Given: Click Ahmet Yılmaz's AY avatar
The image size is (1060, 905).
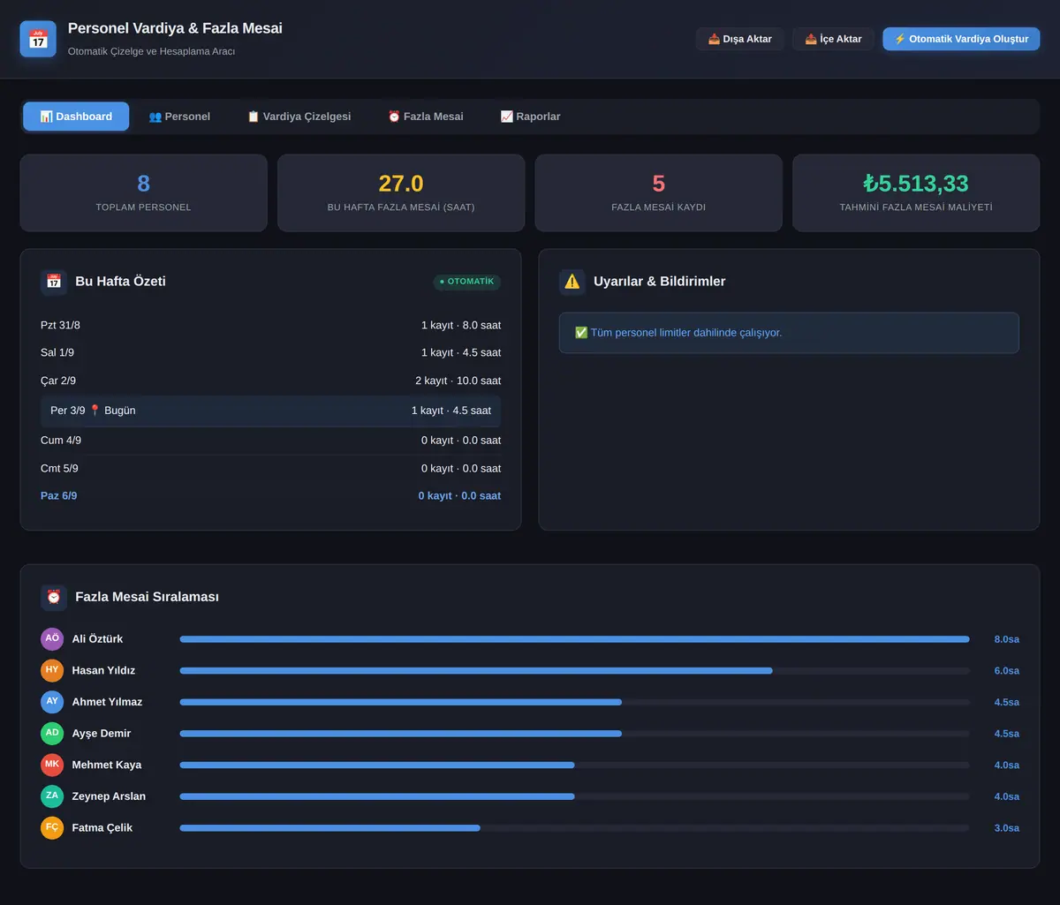Looking at the screenshot, I should 52,702.
